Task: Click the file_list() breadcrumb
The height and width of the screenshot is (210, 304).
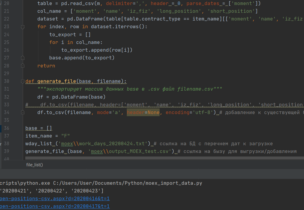Action: (35, 165)
